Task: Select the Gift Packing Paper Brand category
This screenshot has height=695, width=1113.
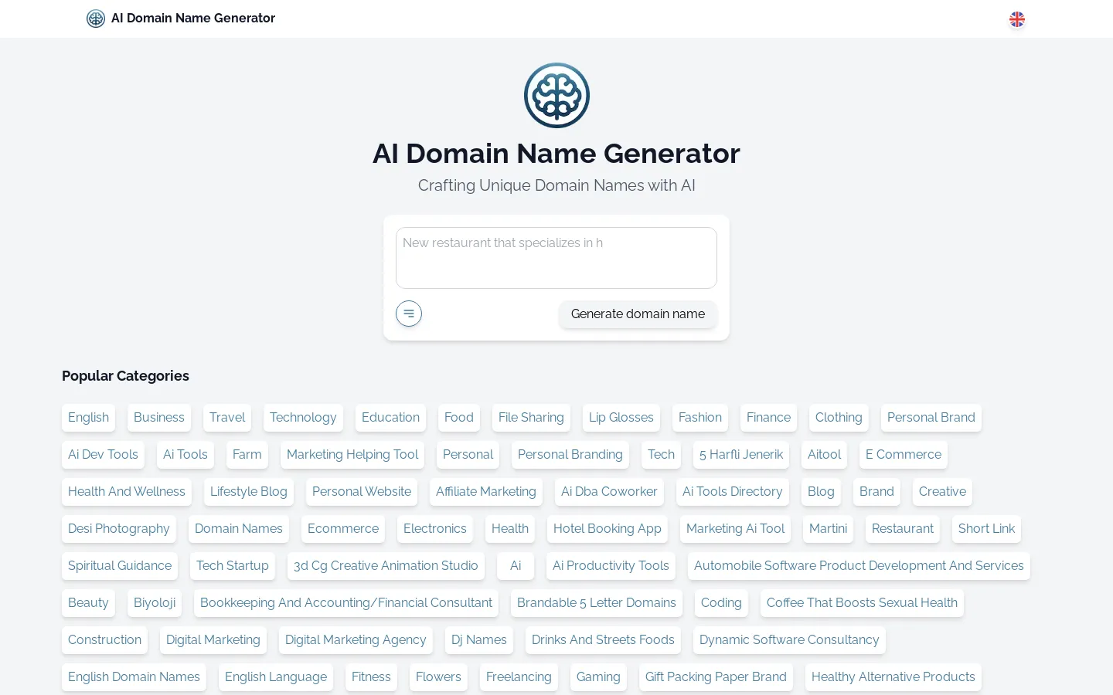Action: click(x=716, y=677)
